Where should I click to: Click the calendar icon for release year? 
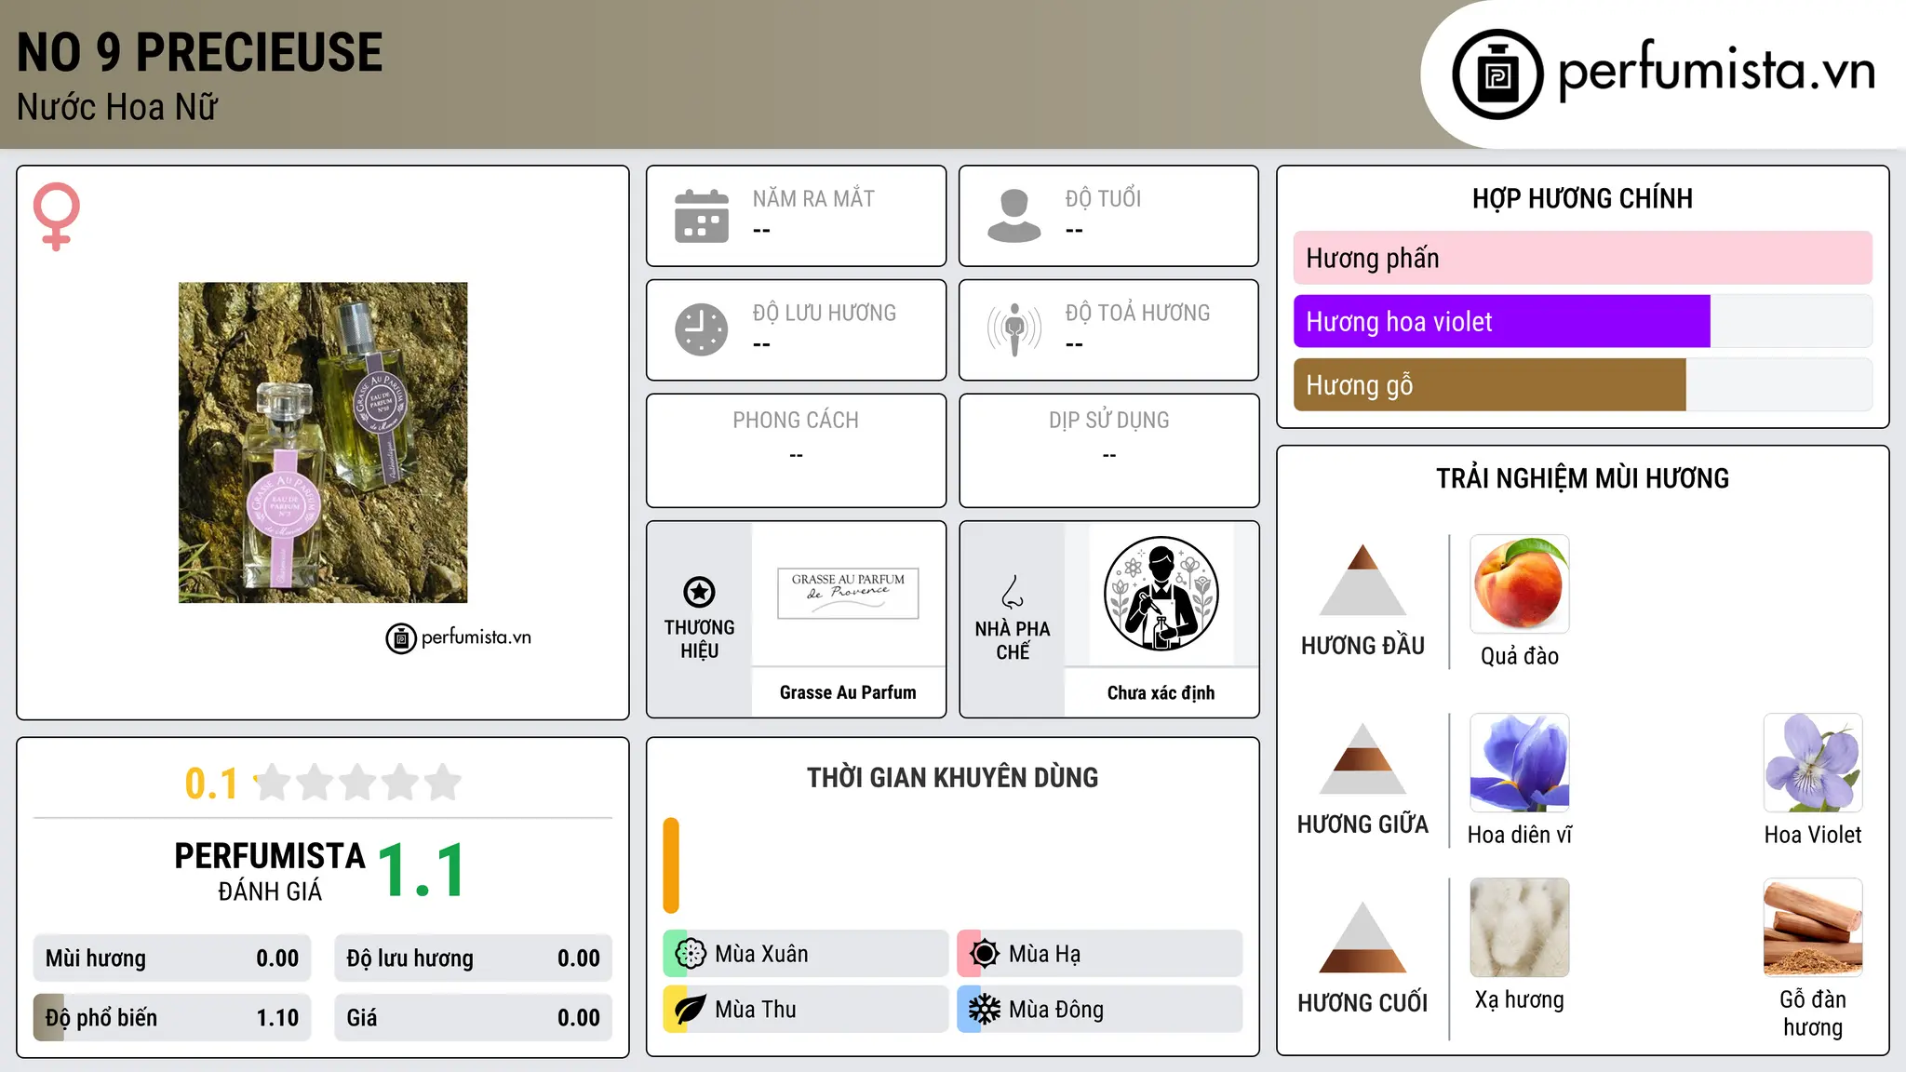(702, 216)
